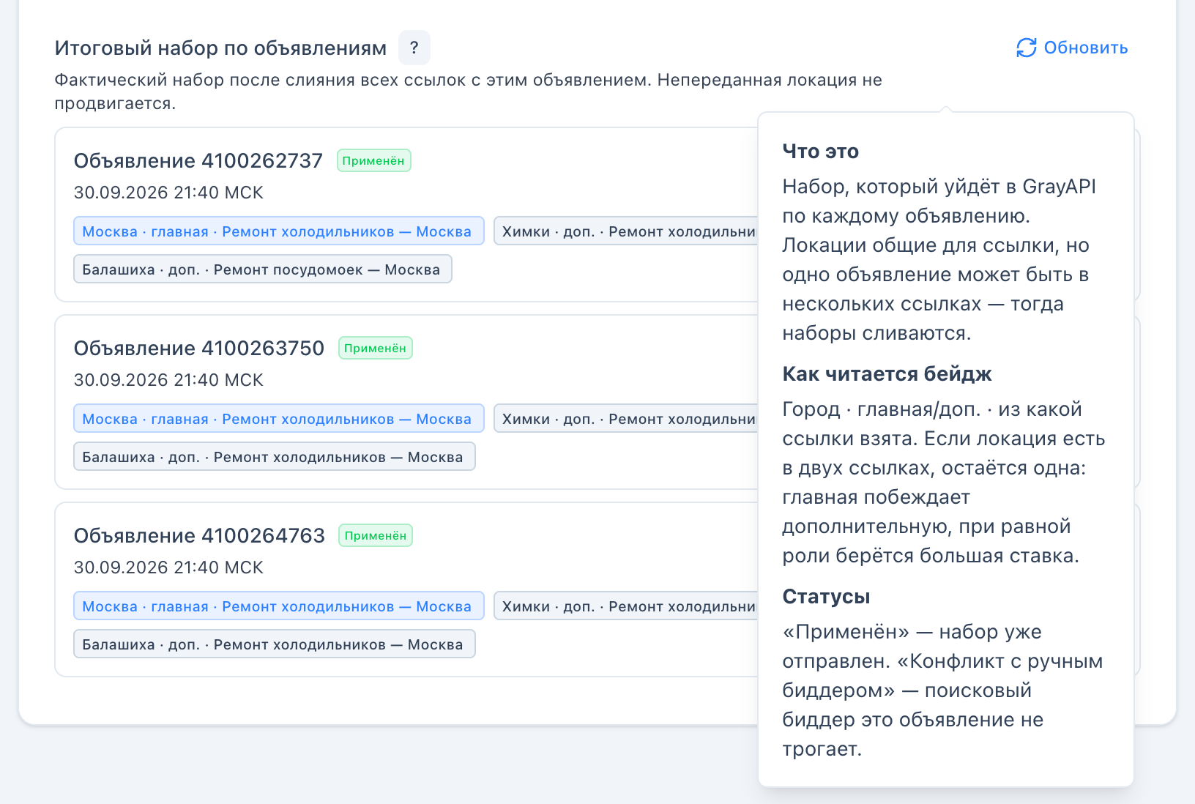1195x804 pixels.
Task: Click the Применён badge of ad 4100262737
Action: tap(374, 160)
